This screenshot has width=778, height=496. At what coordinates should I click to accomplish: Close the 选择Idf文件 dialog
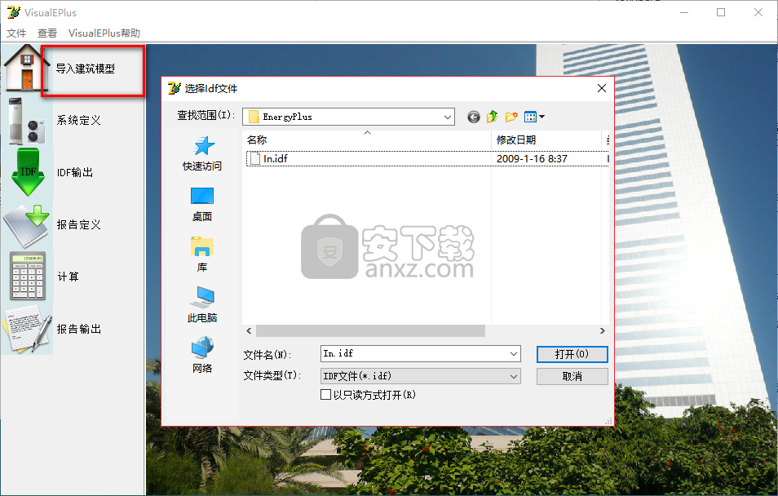(x=601, y=88)
